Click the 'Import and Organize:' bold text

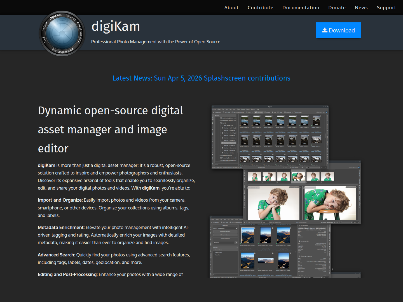pos(60,200)
